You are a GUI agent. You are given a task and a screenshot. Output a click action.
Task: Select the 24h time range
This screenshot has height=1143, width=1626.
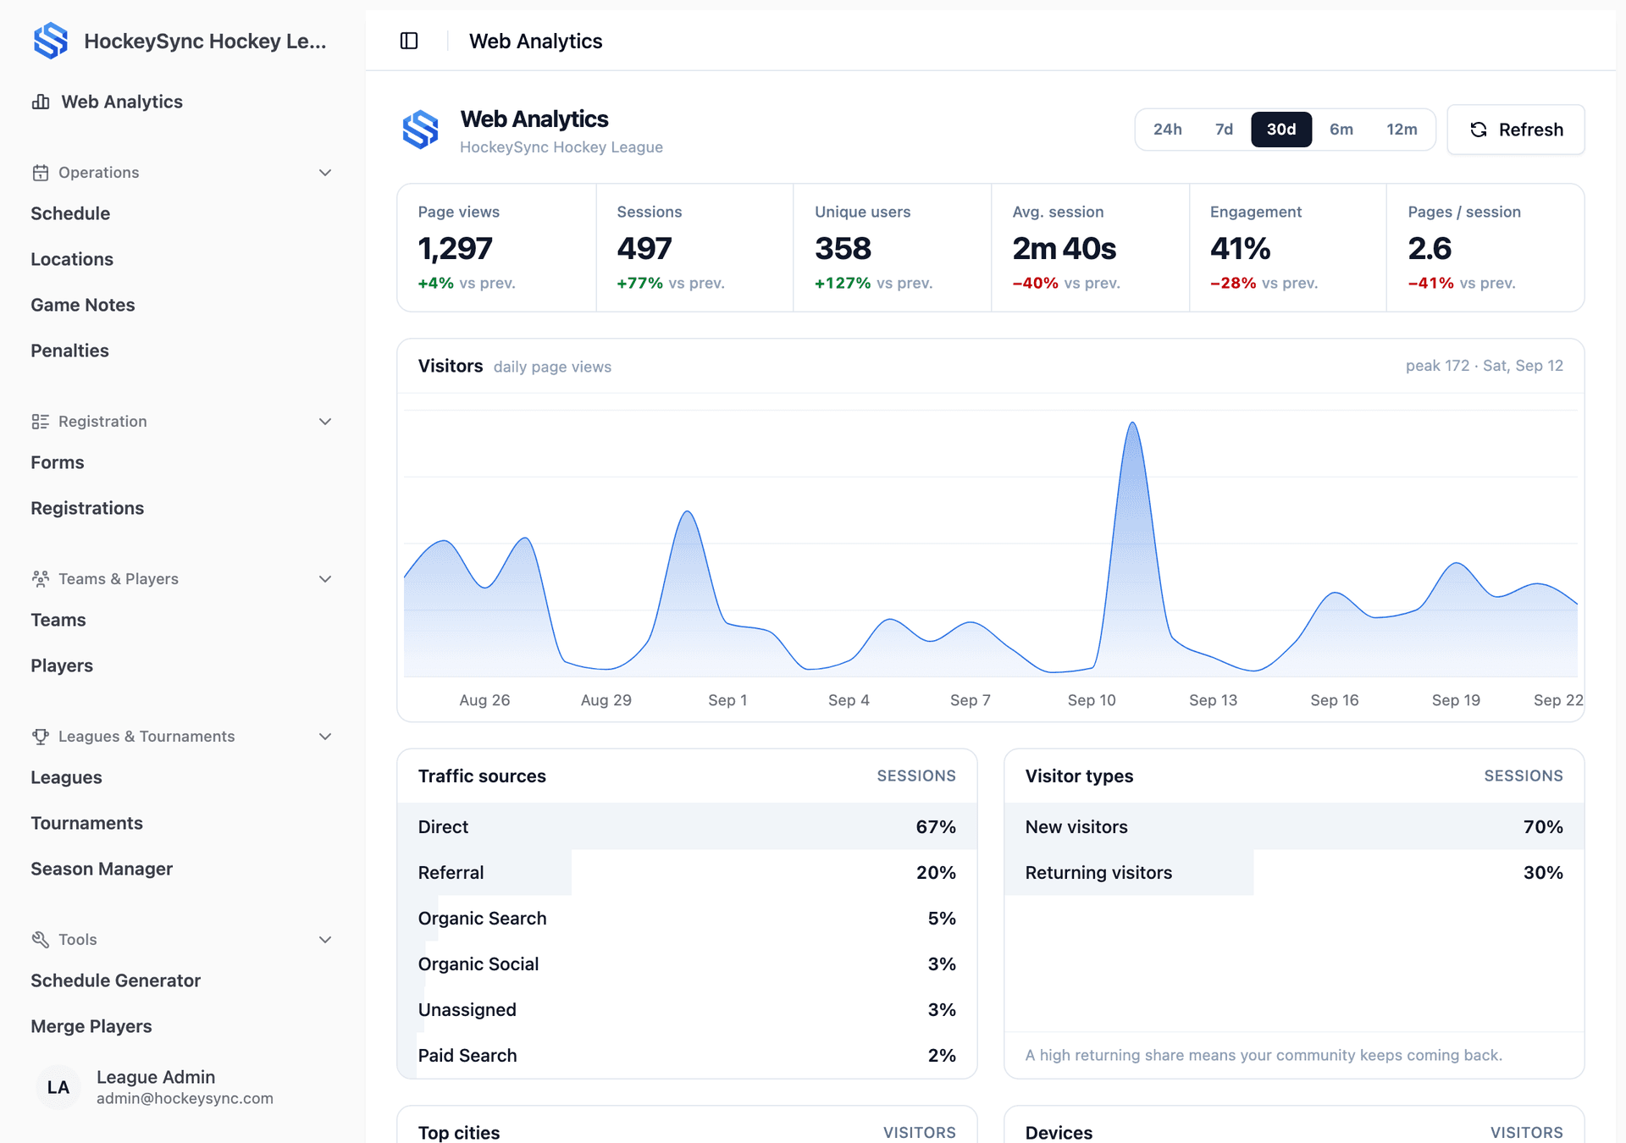1168,130
